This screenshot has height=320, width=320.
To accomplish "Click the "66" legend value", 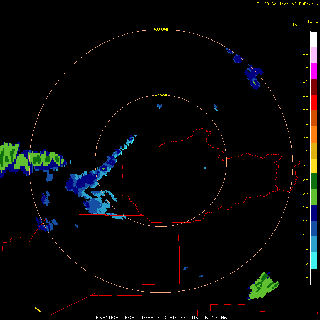I will click(x=305, y=39).
